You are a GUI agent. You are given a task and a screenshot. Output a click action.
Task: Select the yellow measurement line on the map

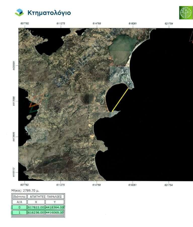pyautogui.click(x=120, y=100)
